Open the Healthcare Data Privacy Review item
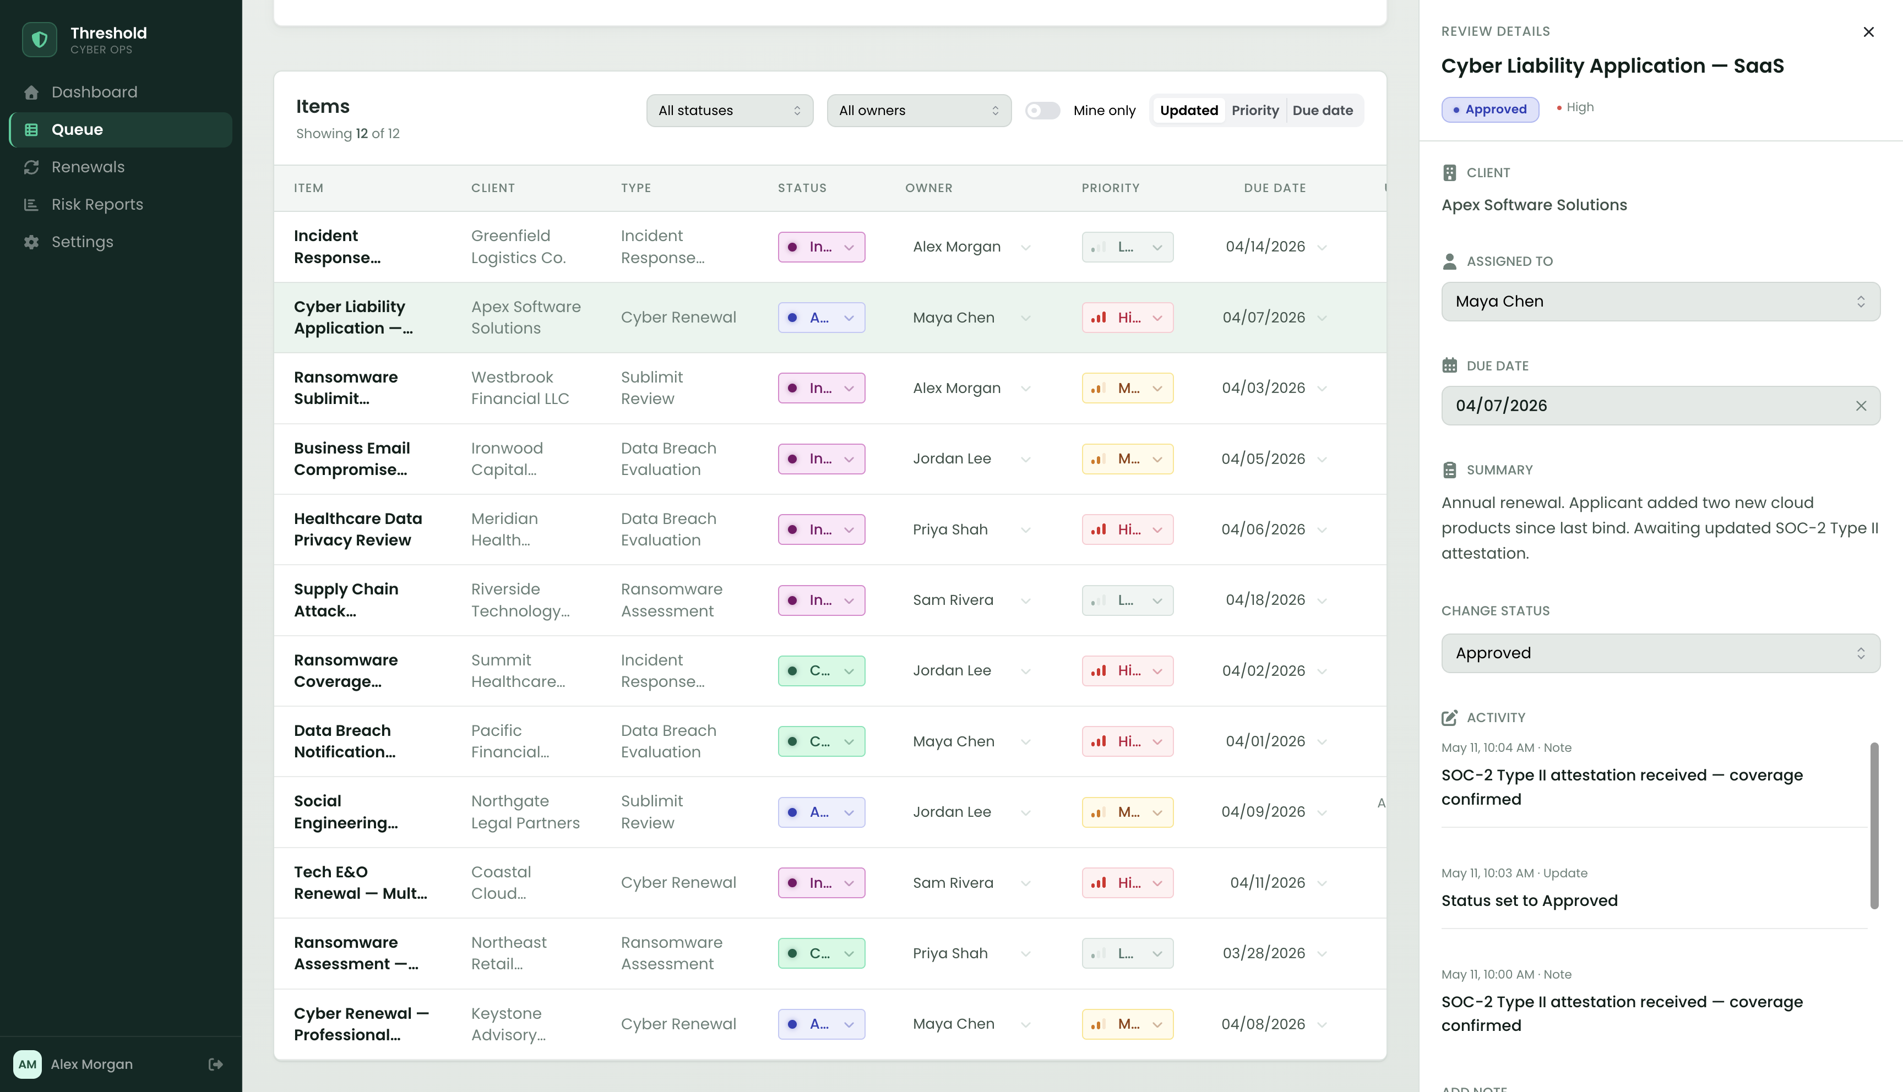 (x=830, y=529)
